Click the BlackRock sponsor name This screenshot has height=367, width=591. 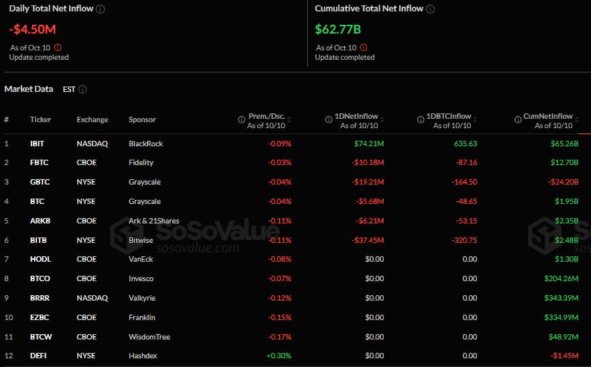coord(146,144)
